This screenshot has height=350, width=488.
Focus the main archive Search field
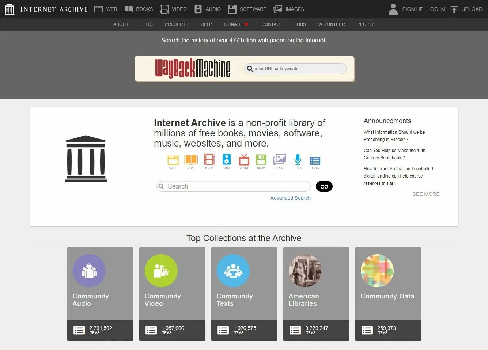234,186
